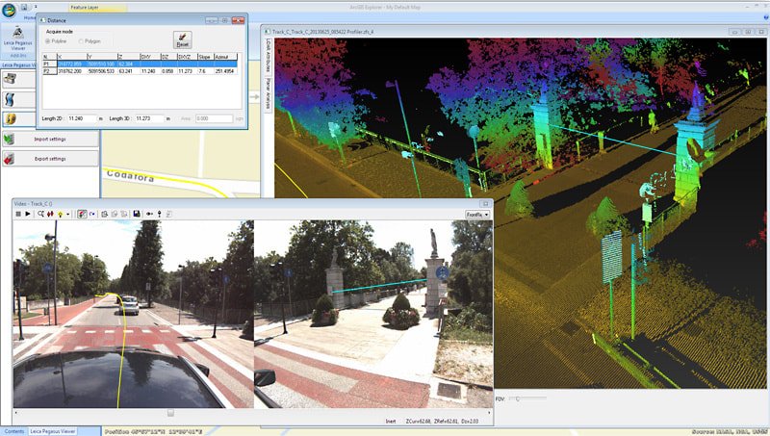
Task: Click the 11.273 DXYZ cell in row P2
Action: 185,70
